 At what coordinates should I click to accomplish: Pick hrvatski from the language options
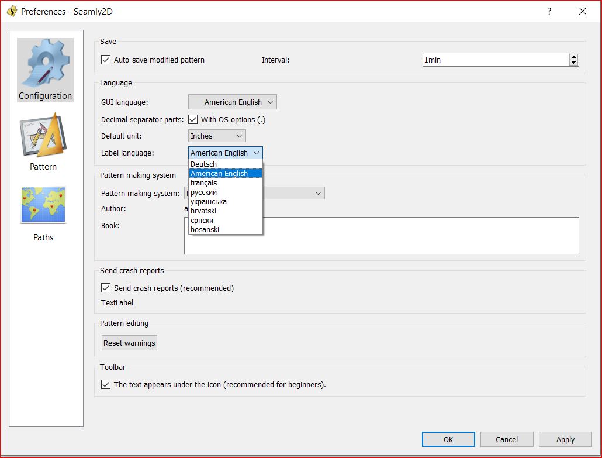pos(203,211)
